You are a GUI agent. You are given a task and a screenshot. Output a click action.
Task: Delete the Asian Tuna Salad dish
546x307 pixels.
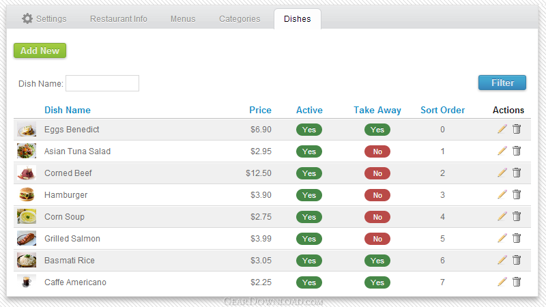point(517,151)
